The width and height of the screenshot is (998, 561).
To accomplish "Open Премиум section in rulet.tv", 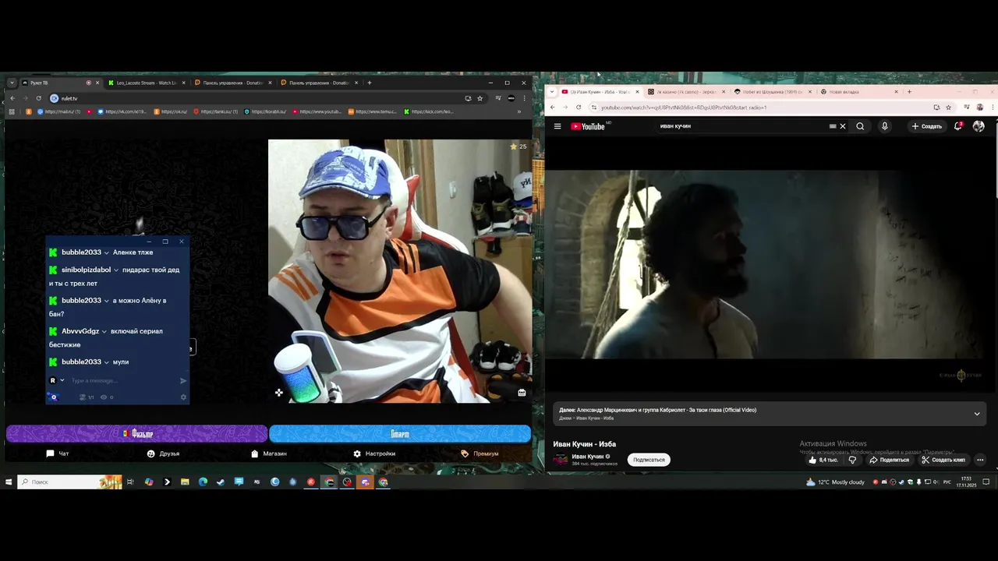I will coord(480,453).
